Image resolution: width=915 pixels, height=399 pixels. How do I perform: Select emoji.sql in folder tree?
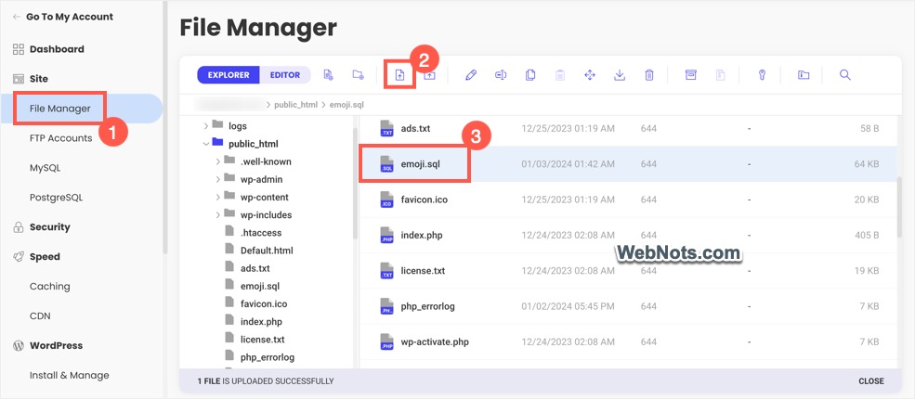click(x=260, y=286)
